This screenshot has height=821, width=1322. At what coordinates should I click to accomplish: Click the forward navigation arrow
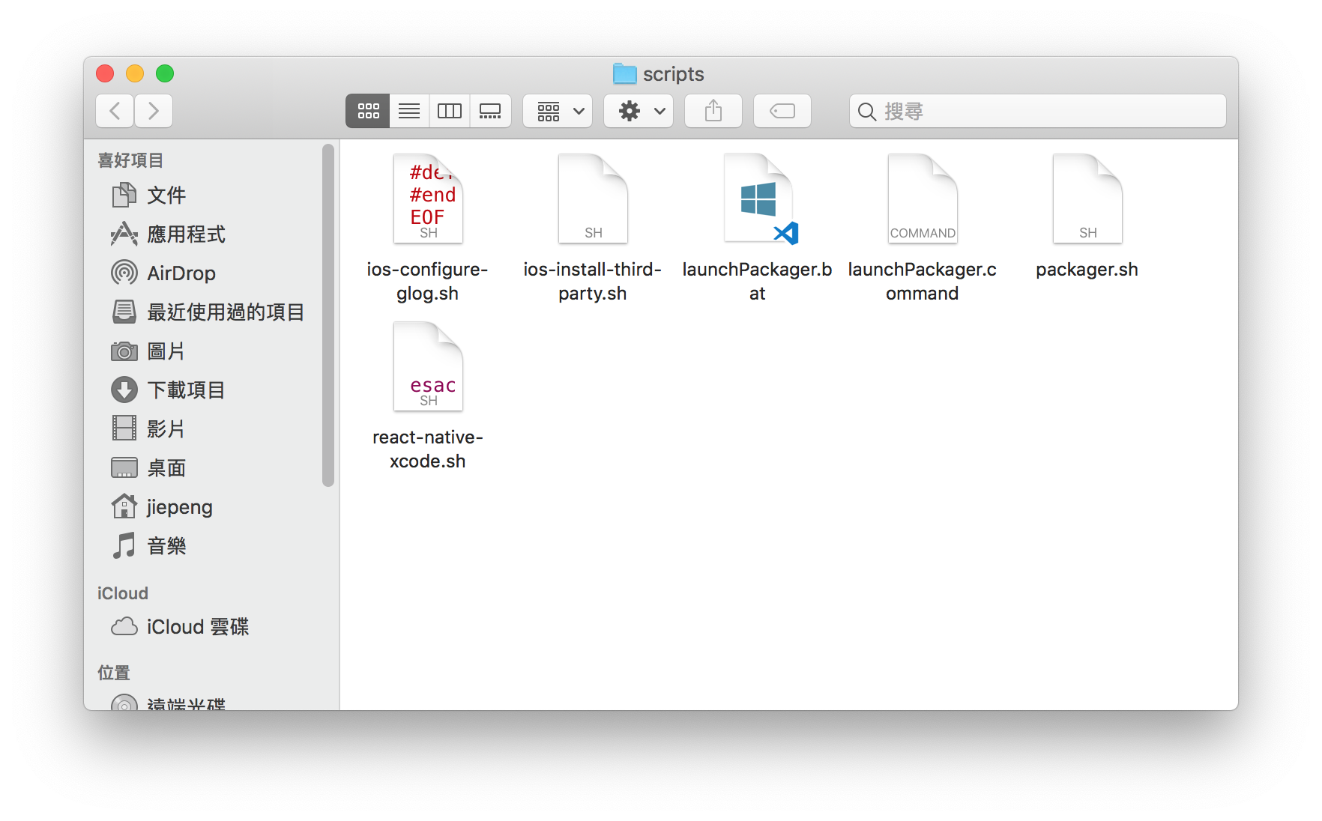154,112
